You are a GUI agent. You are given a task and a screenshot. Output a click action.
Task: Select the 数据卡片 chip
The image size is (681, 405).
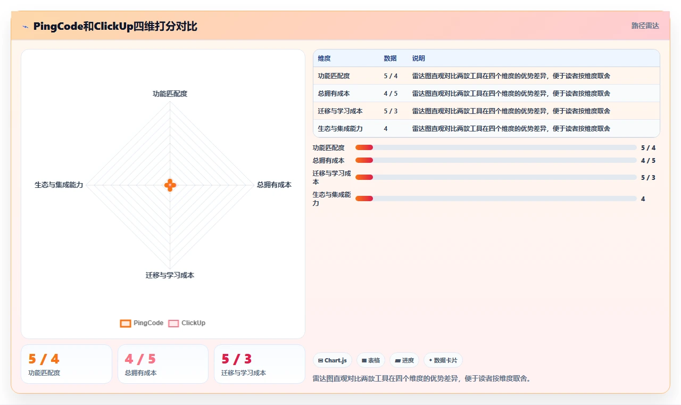click(x=443, y=360)
